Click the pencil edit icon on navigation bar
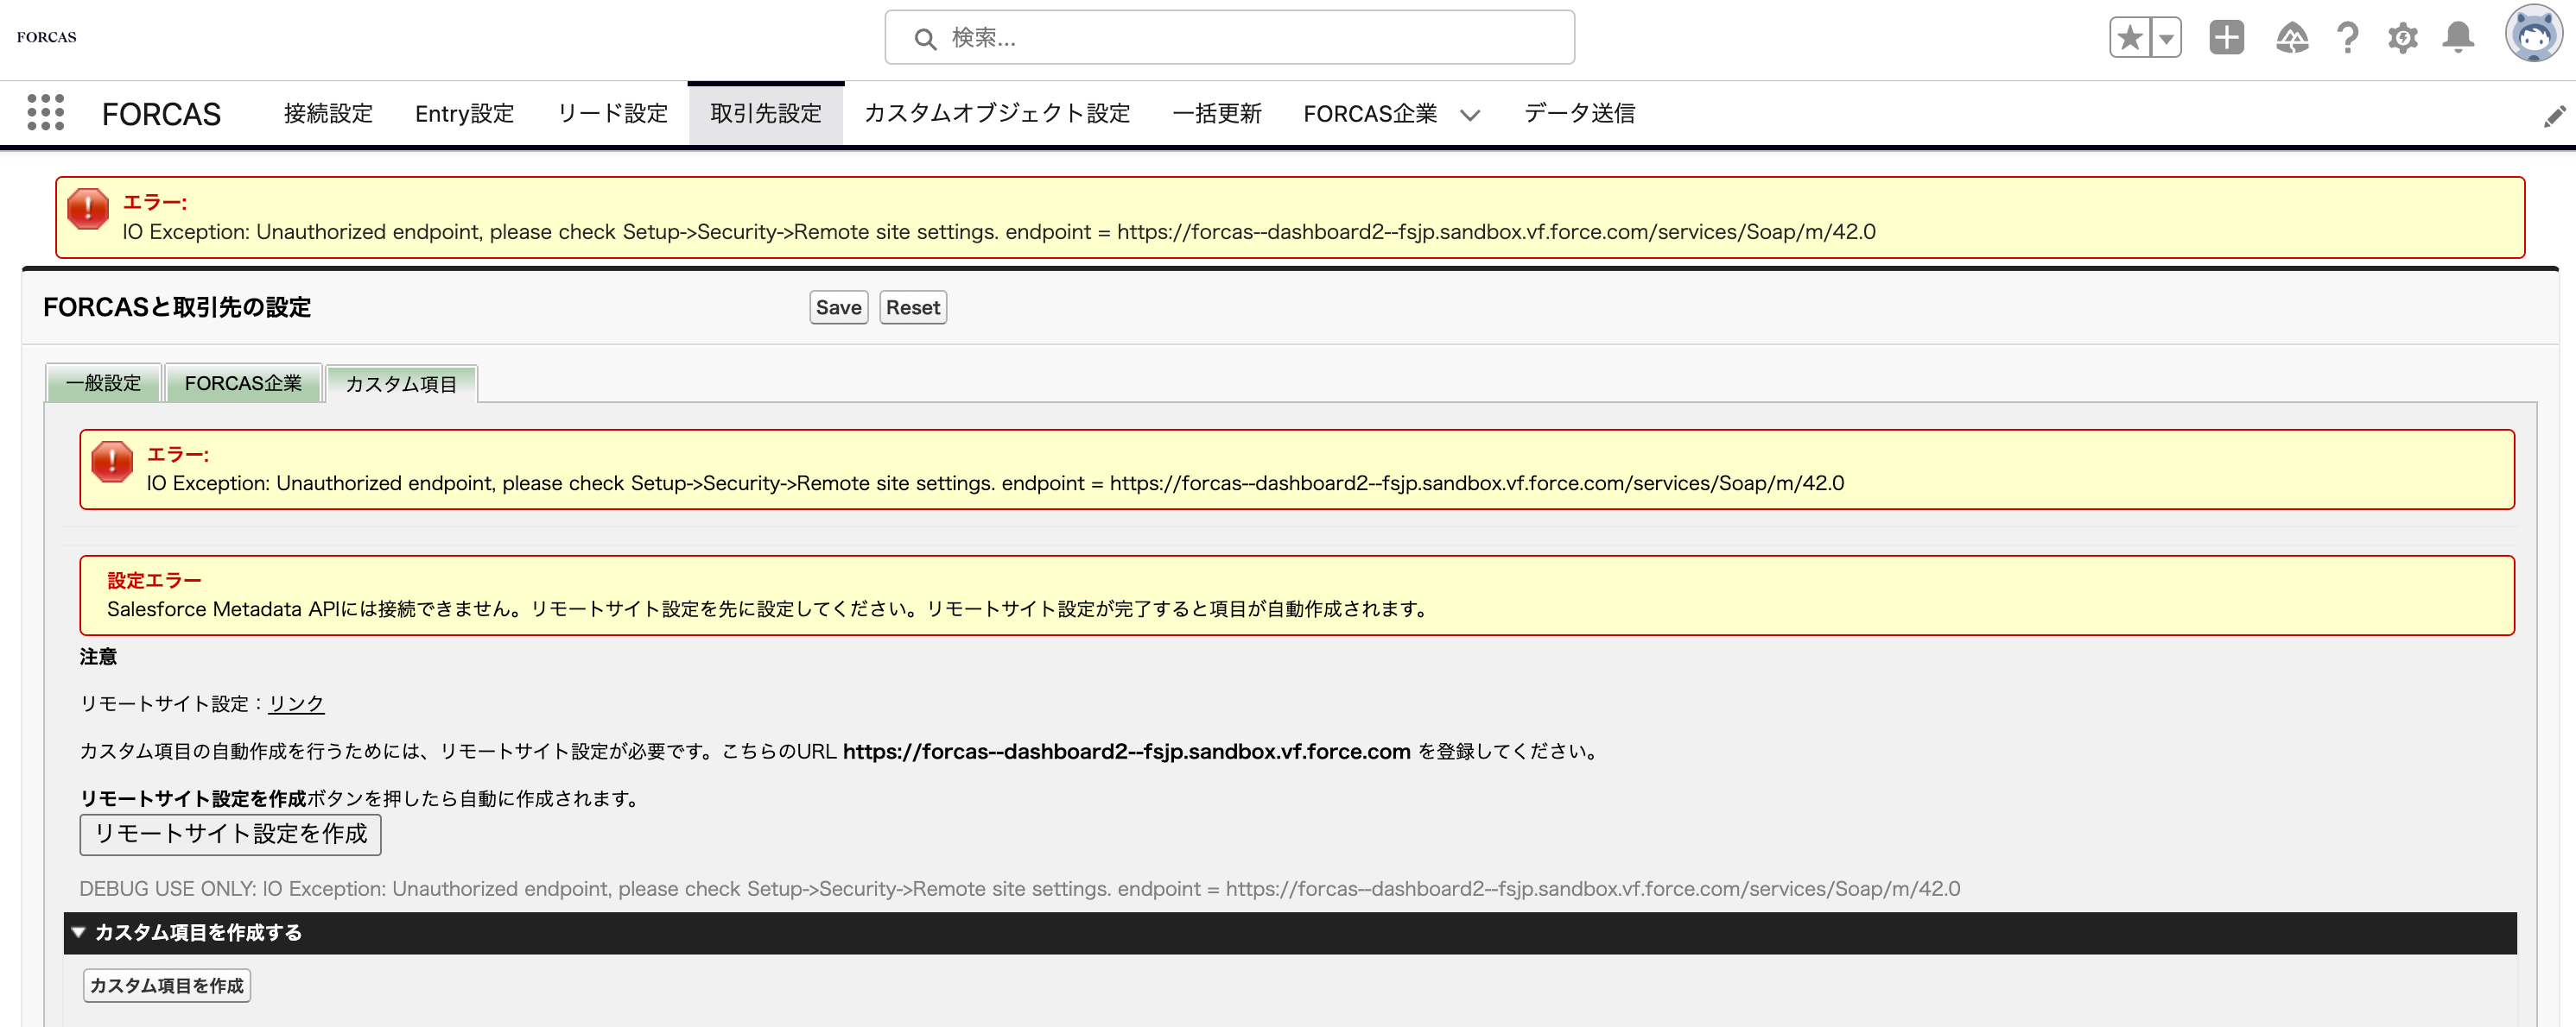The height and width of the screenshot is (1027, 2576). click(2556, 115)
